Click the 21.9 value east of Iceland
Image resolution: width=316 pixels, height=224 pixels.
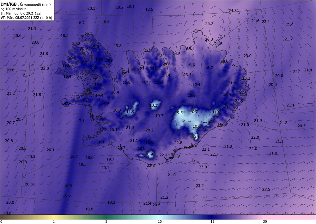click(x=258, y=121)
